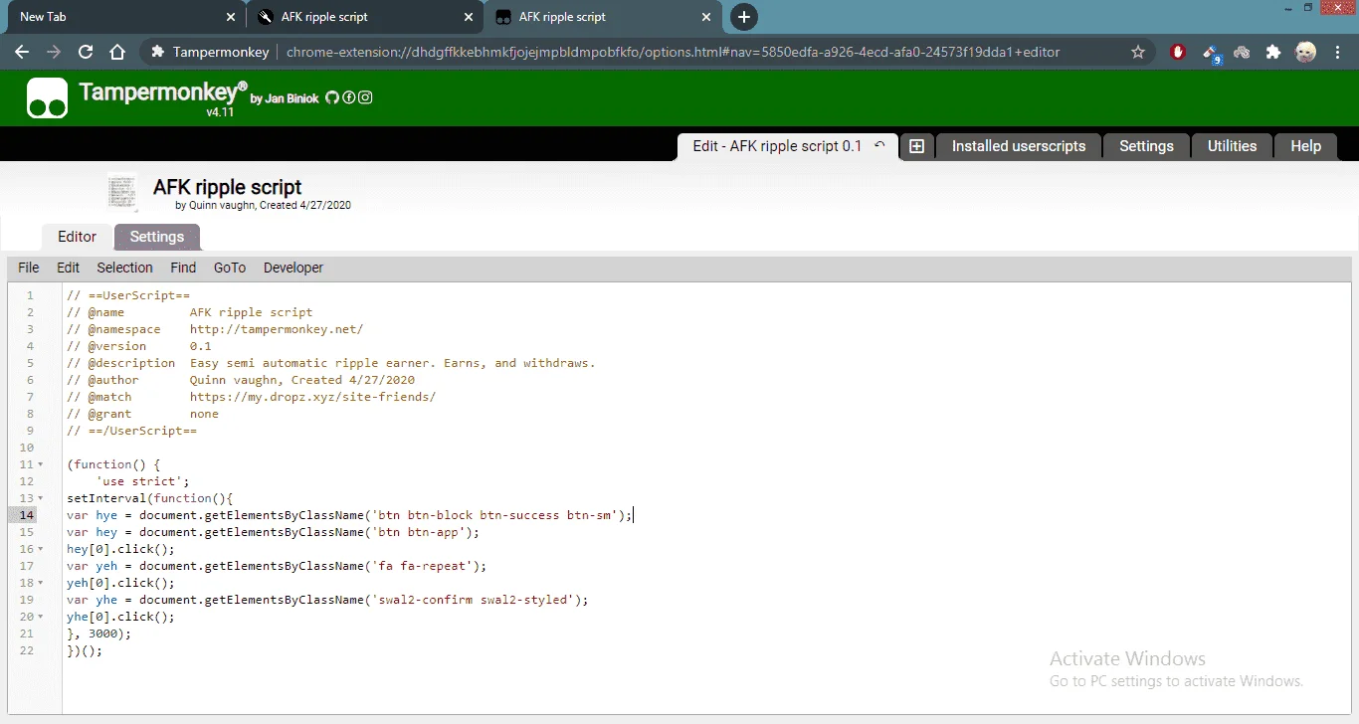Click the new script plus tab icon

[916, 146]
